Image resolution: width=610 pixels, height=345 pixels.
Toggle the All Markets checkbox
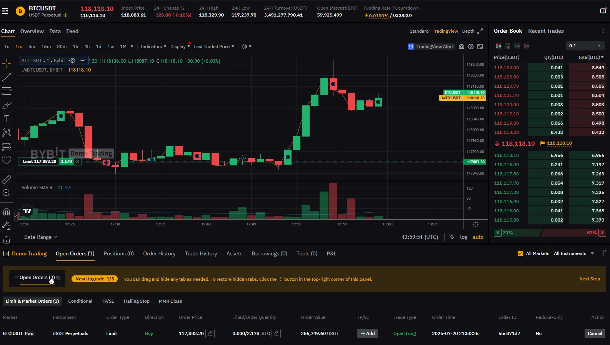pos(520,253)
